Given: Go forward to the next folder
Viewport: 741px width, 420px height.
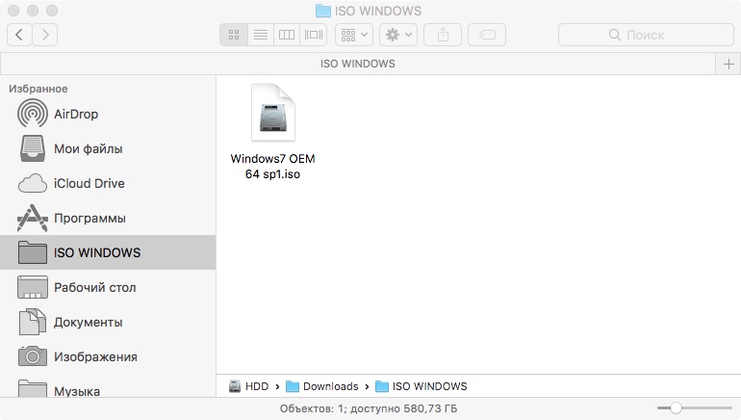Looking at the screenshot, I should 45,35.
